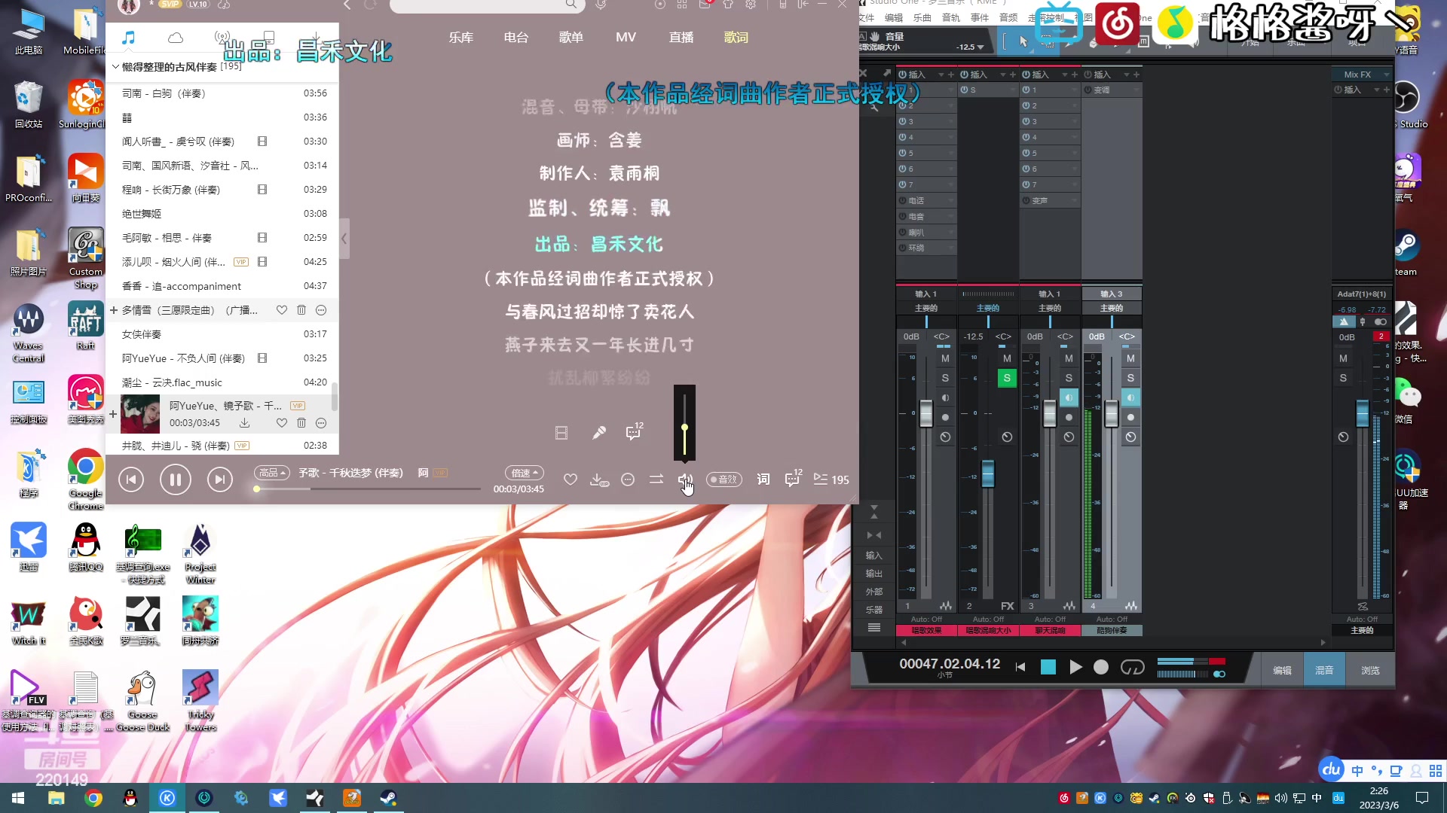The width and height of the screenshot is (1447, 813).
Task: Switch to the 直播 tab
Action: (x=681, y=37)
